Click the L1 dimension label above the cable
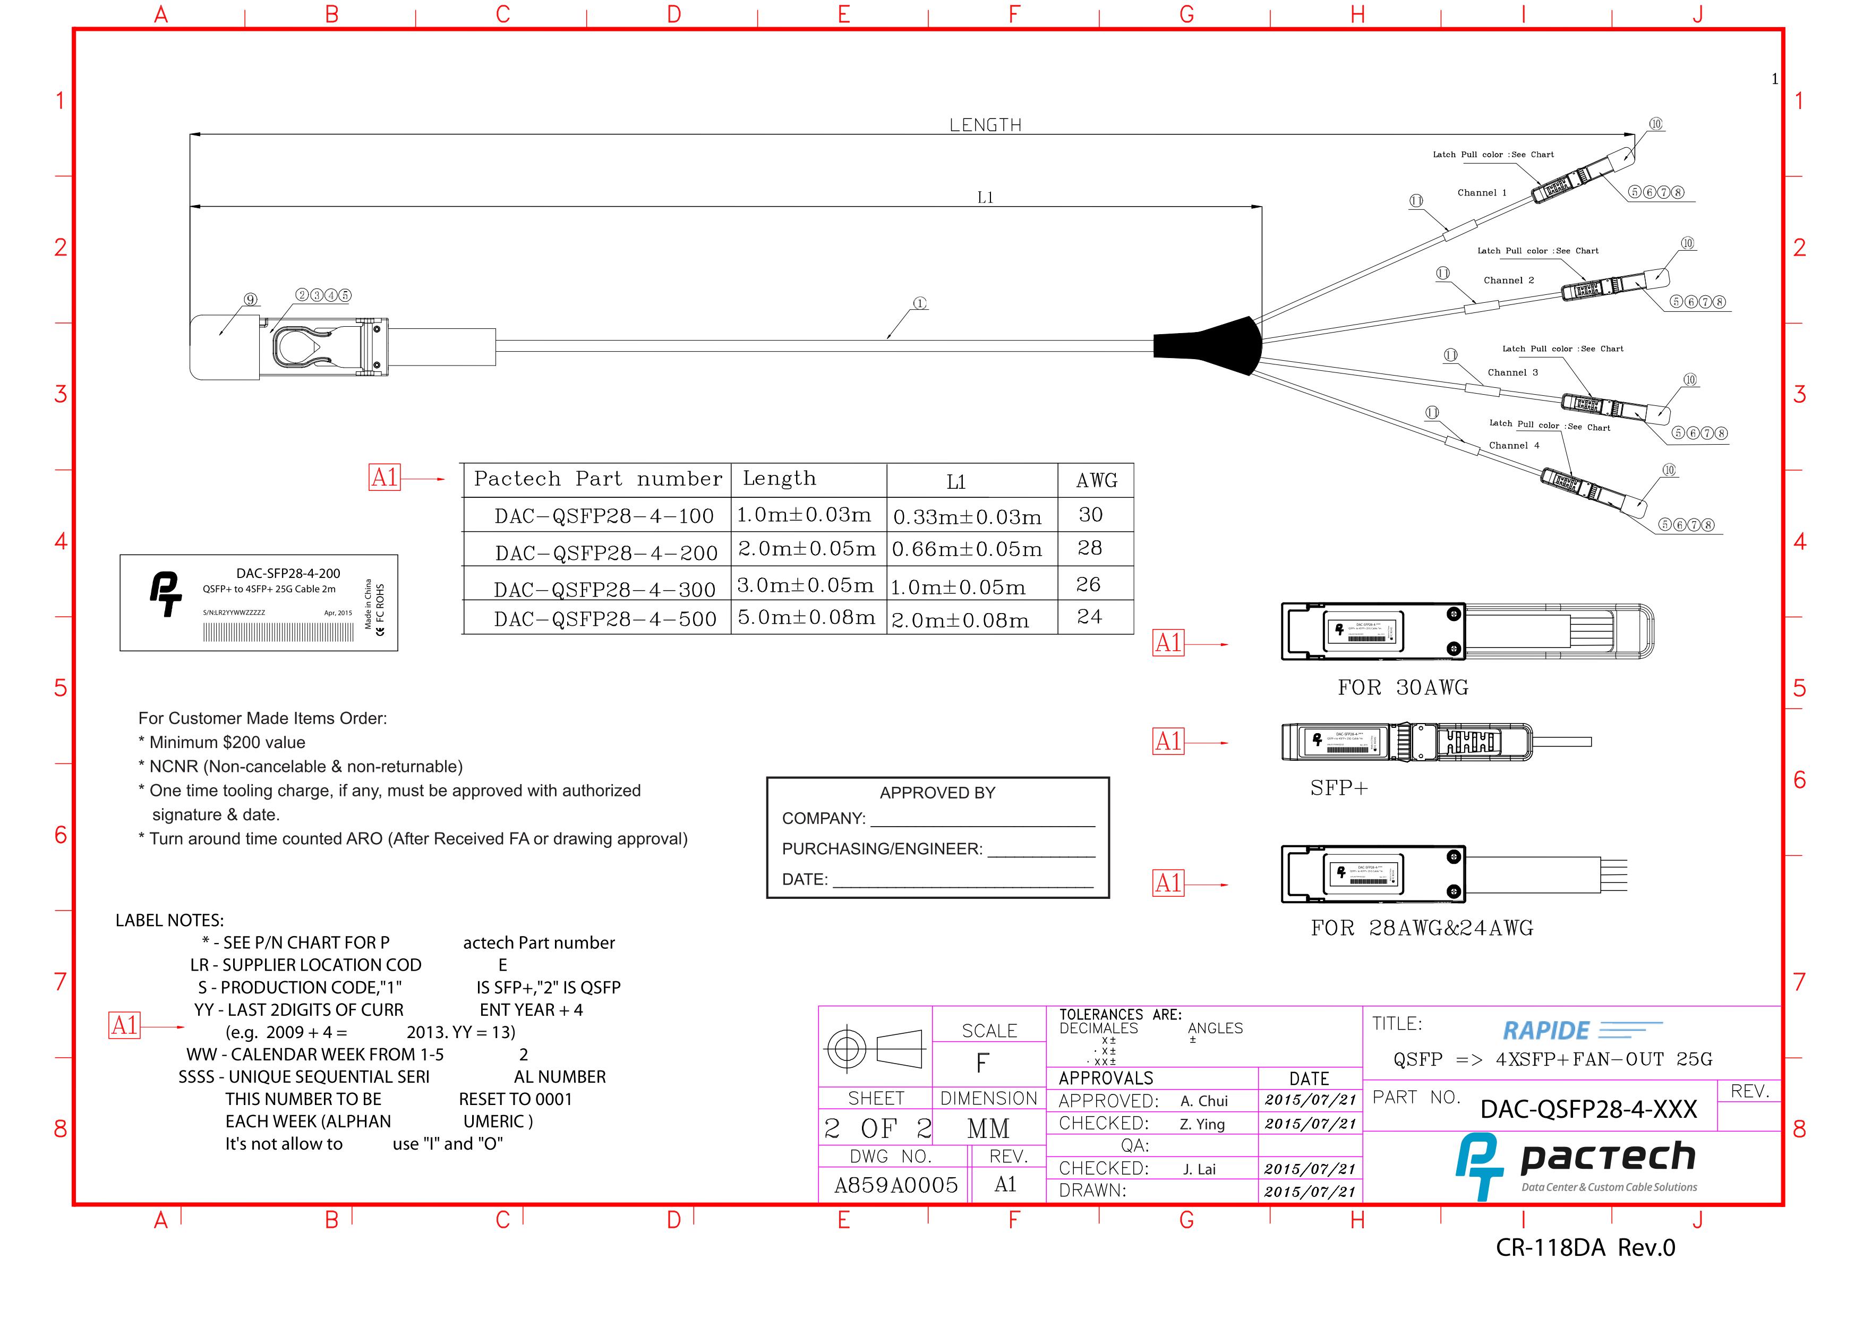1863x1317 pixels. (985, 197)
